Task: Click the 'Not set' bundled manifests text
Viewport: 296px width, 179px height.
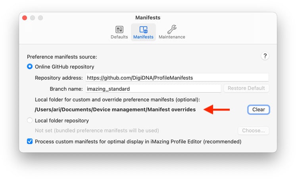Action: pyautogui.click(x=97, y=130)
